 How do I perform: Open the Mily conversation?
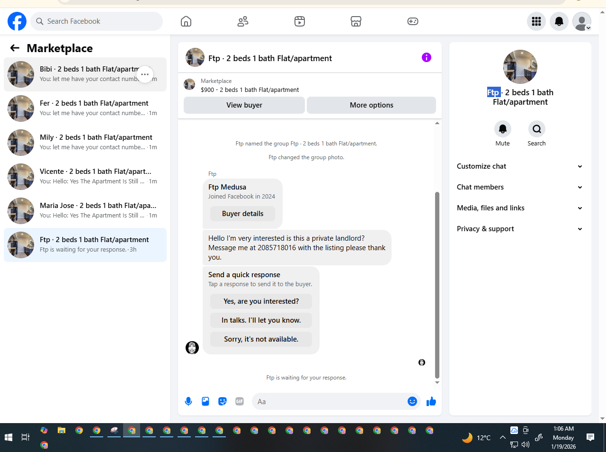tap(85, 143)
